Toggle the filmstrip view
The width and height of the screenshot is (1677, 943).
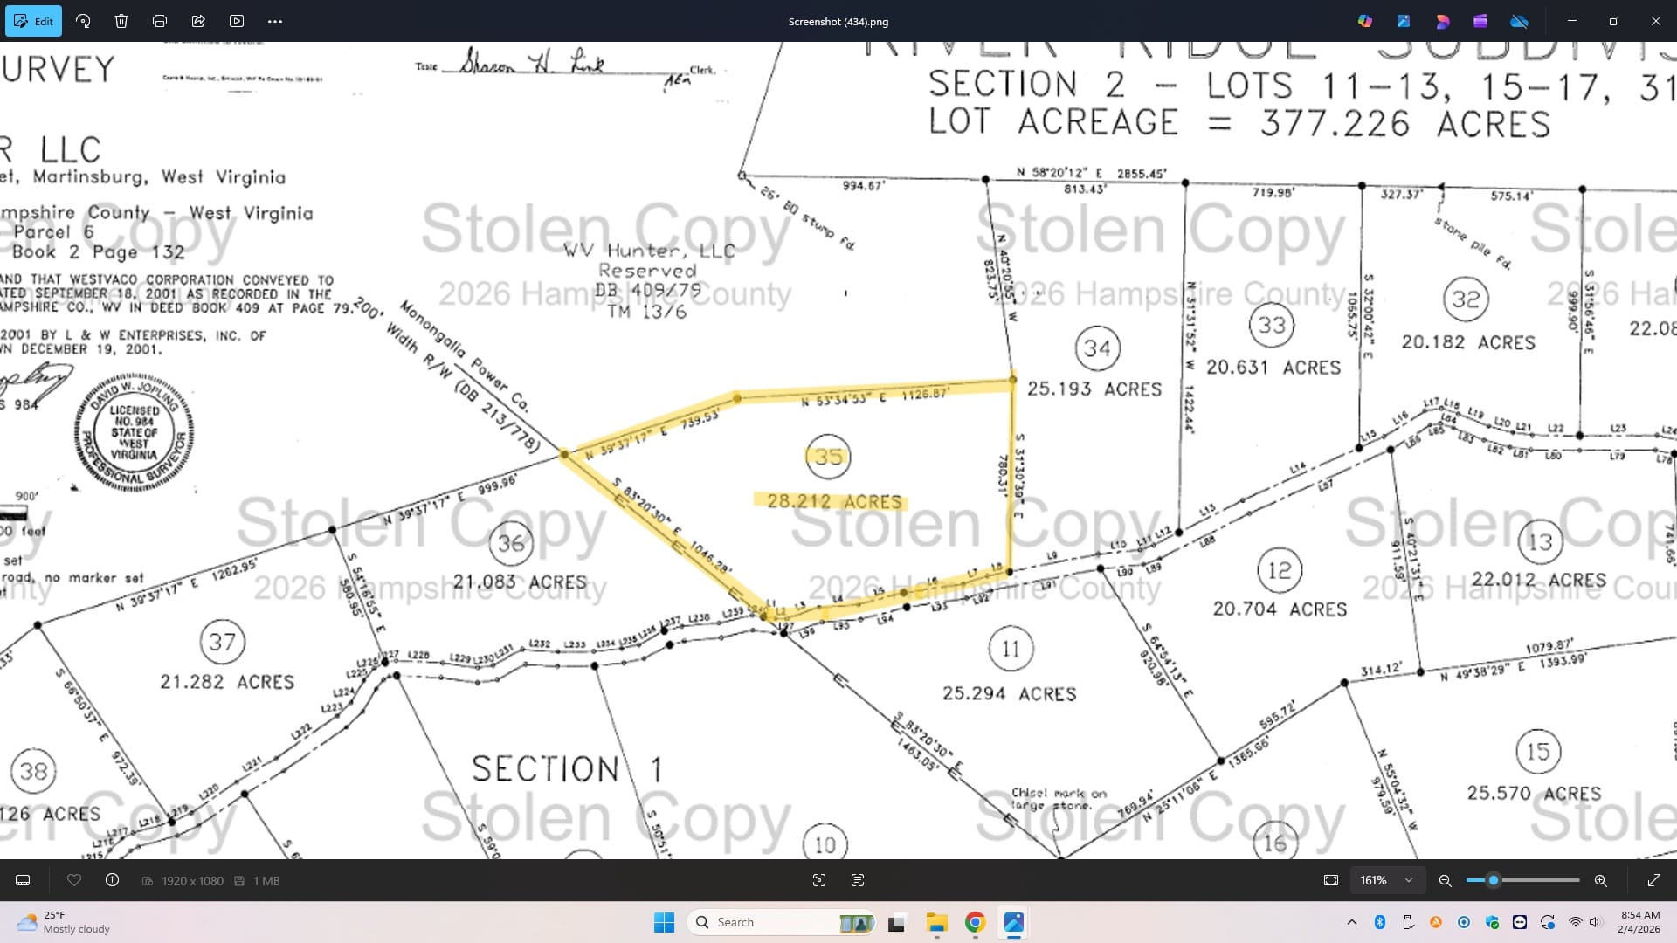click(x=24, y=880)
